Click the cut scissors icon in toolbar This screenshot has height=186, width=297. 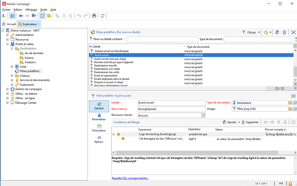click(64, 16)
